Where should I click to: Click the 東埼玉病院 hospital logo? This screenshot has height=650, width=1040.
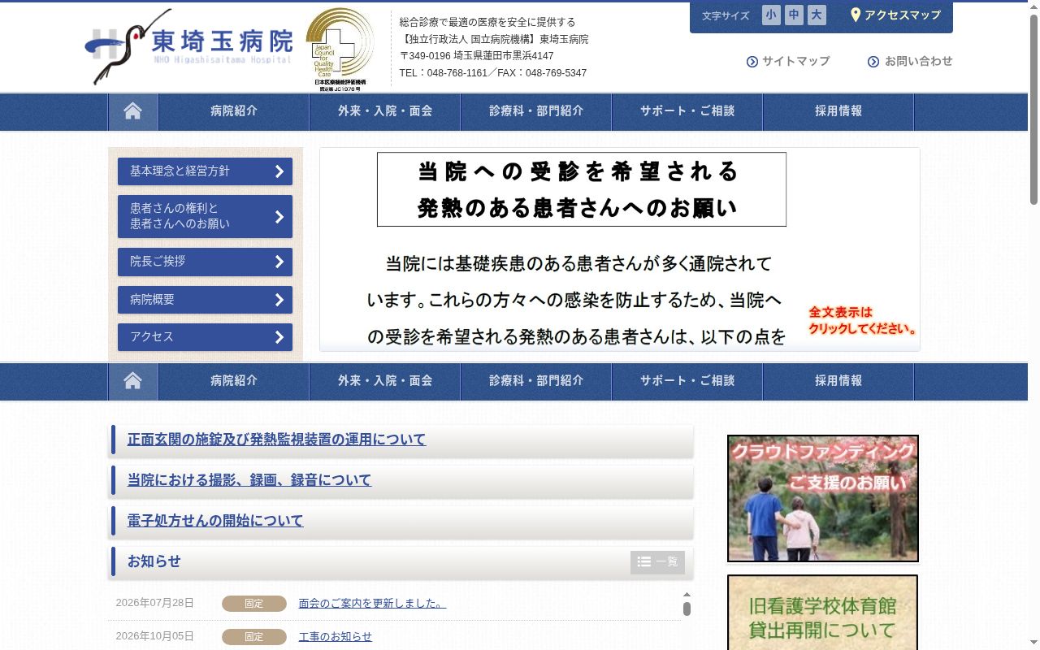(189, 47)
